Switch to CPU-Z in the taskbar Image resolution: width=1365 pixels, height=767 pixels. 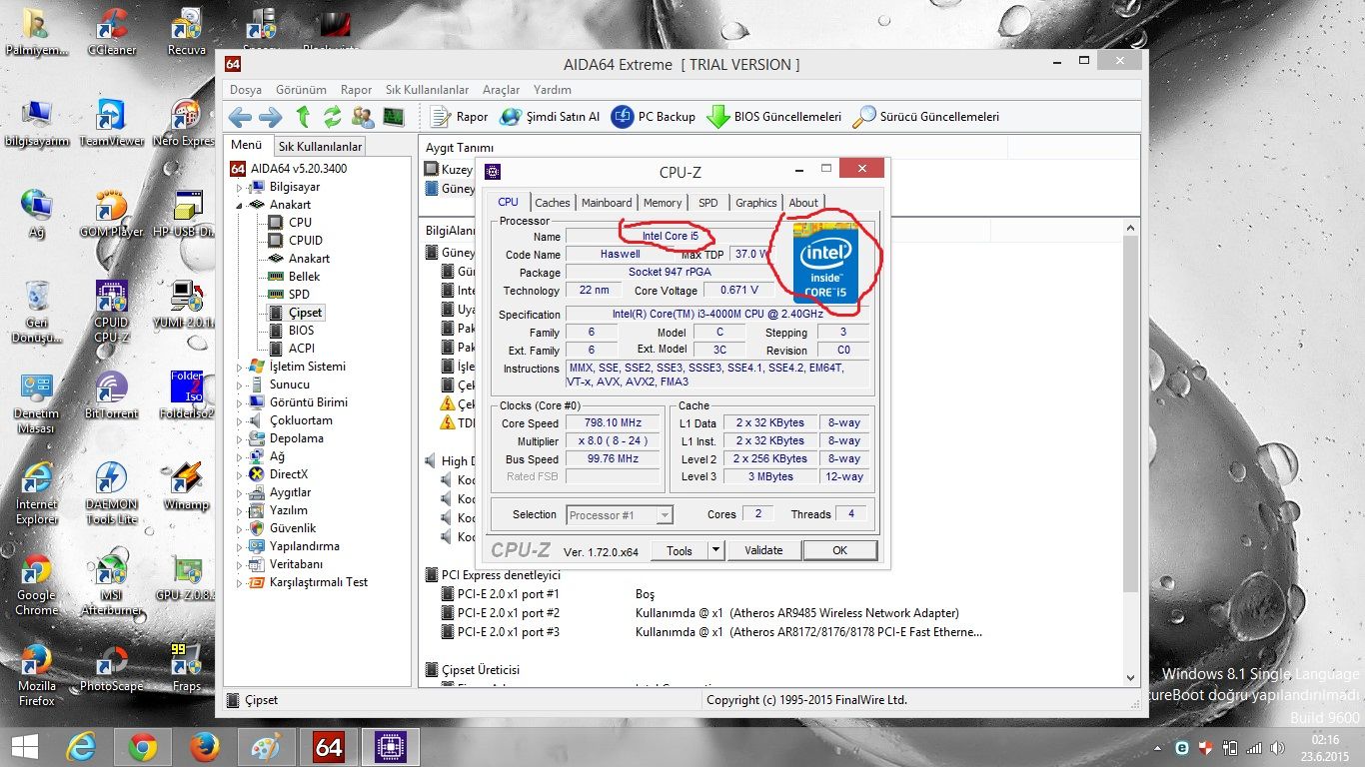(391, 747)
